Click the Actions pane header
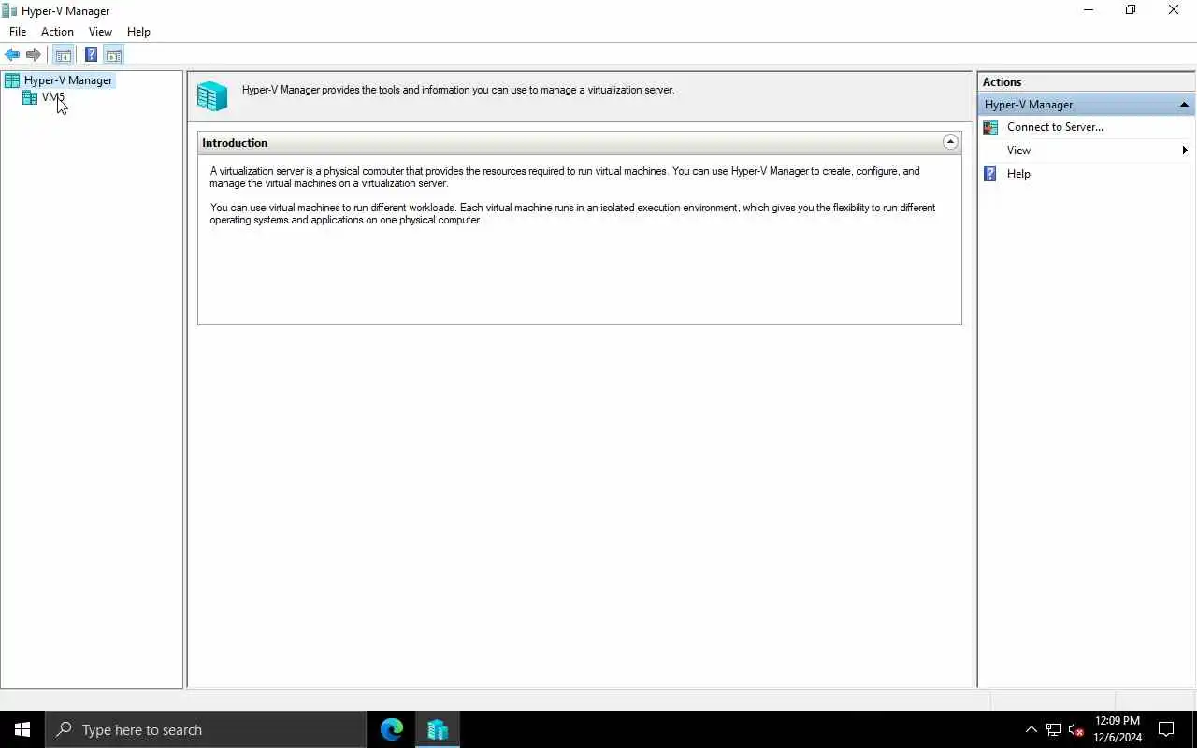The height and width of the screenshot is (748, 1197). (1087, 82)
